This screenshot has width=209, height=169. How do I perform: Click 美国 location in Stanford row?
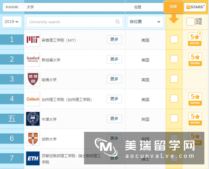point(145,60)
